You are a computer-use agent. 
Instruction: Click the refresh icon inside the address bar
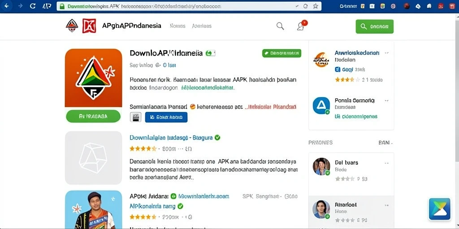(x=305, y=6)
